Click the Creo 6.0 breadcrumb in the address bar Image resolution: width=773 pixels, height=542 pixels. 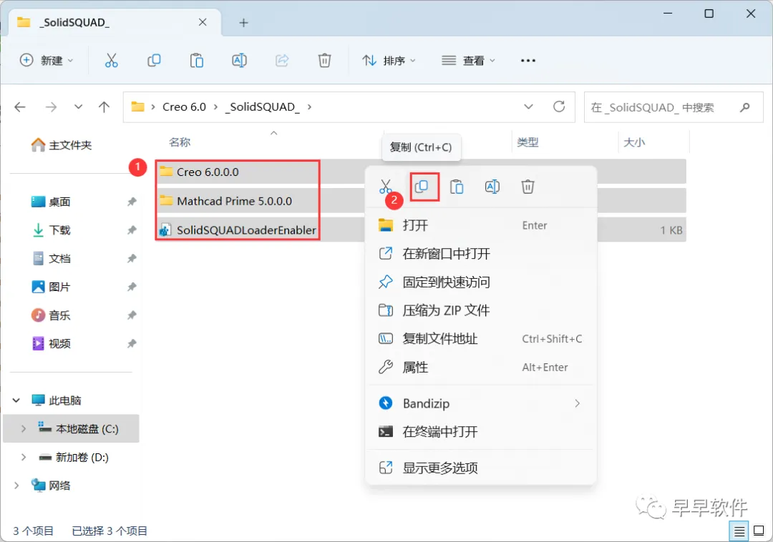click(185, 107)
